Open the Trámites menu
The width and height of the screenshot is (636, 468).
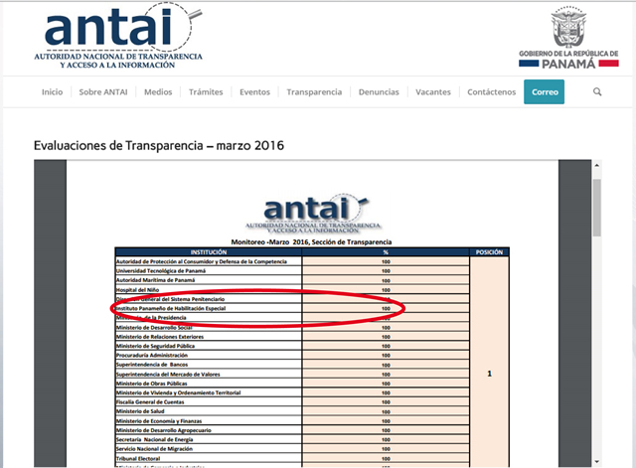click(x=206, y=92)
